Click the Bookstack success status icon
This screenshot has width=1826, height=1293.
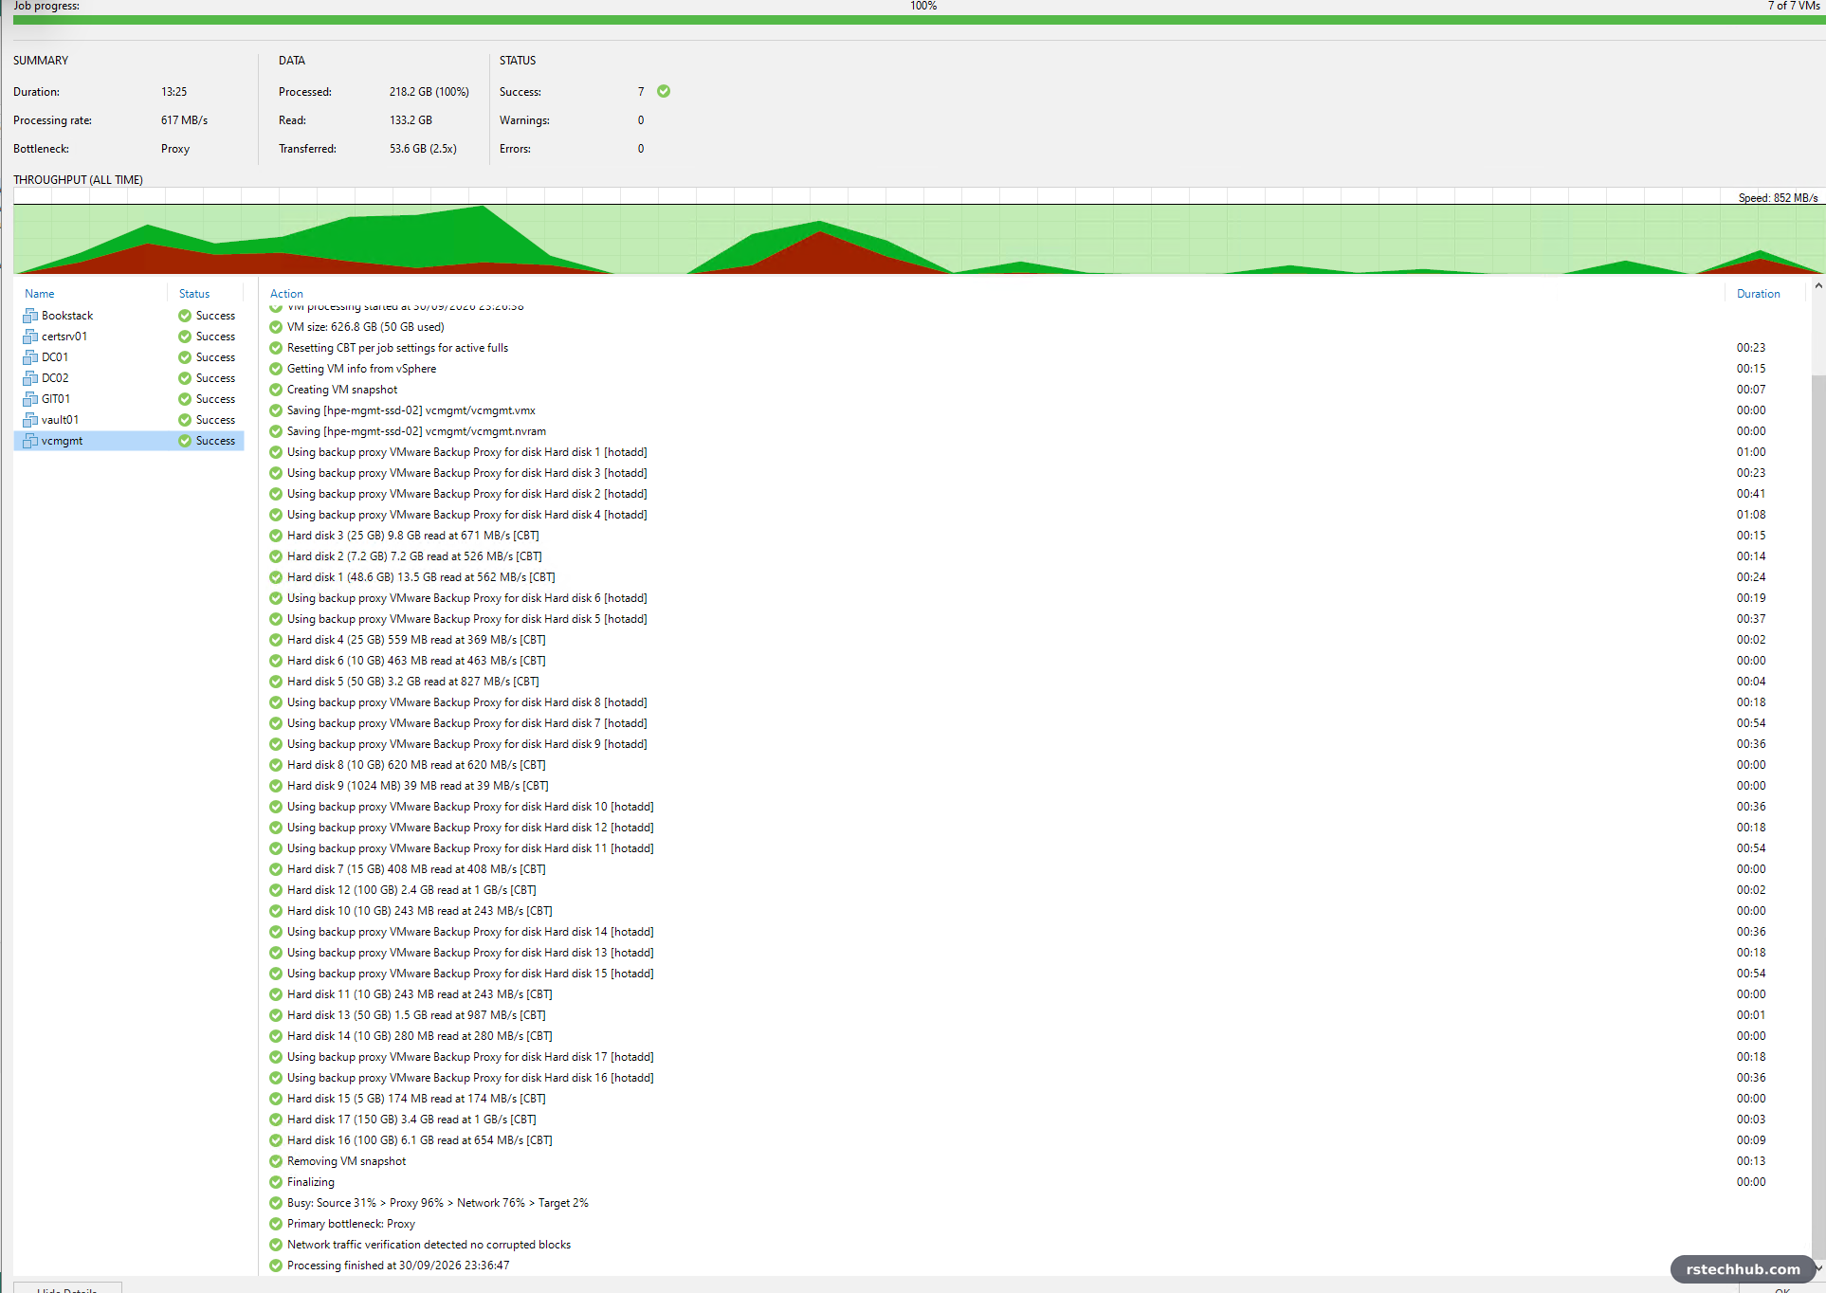tap(185, 316)
